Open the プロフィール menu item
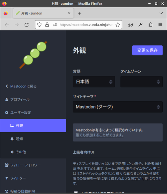Screen dimensions: 167x194 [33, 100]
